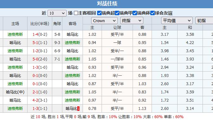The width and height of the screenshot is (213, 120).
Task: Click the 1.46 home average odds
Action: pyautogui.click(x=165, y=59)
